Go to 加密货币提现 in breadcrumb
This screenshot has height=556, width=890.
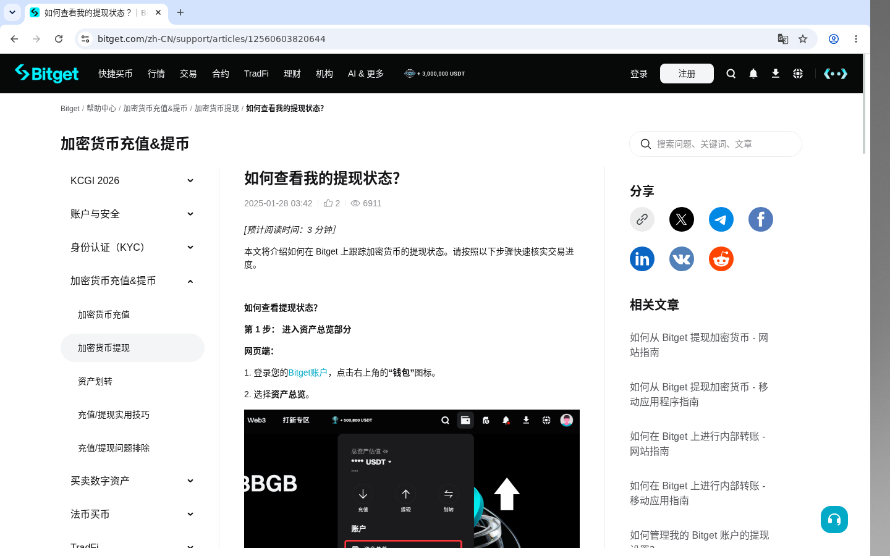217,108
